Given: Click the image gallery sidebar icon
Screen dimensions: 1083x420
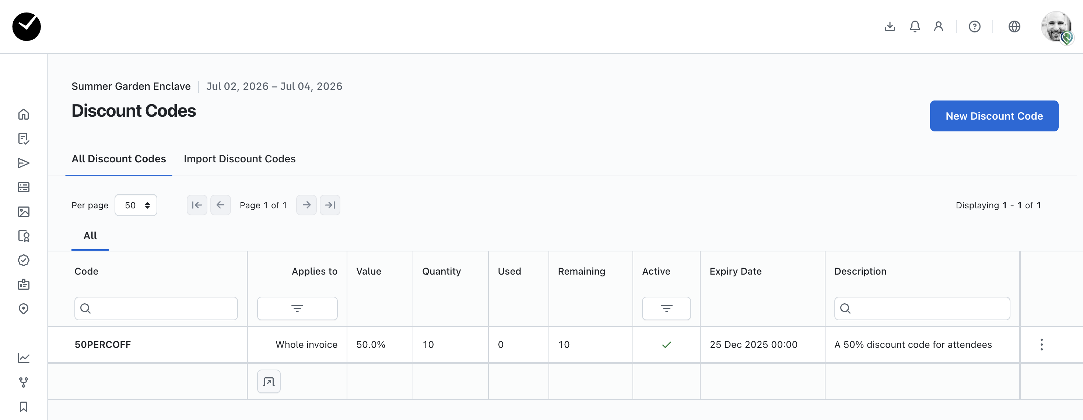Looking at the screenshot, I should 24,212.
